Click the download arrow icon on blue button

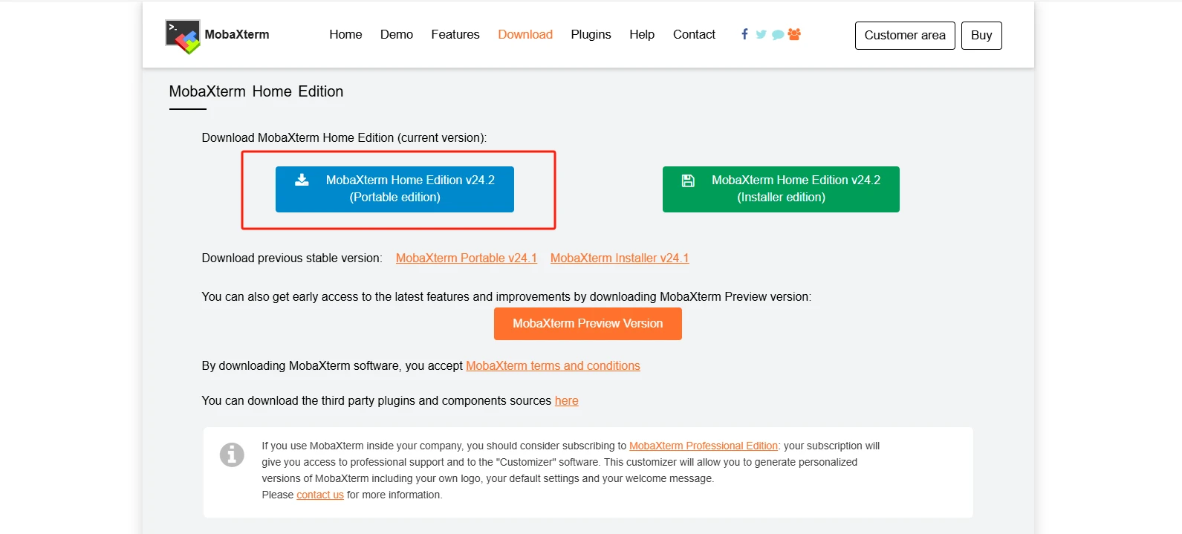302,180
